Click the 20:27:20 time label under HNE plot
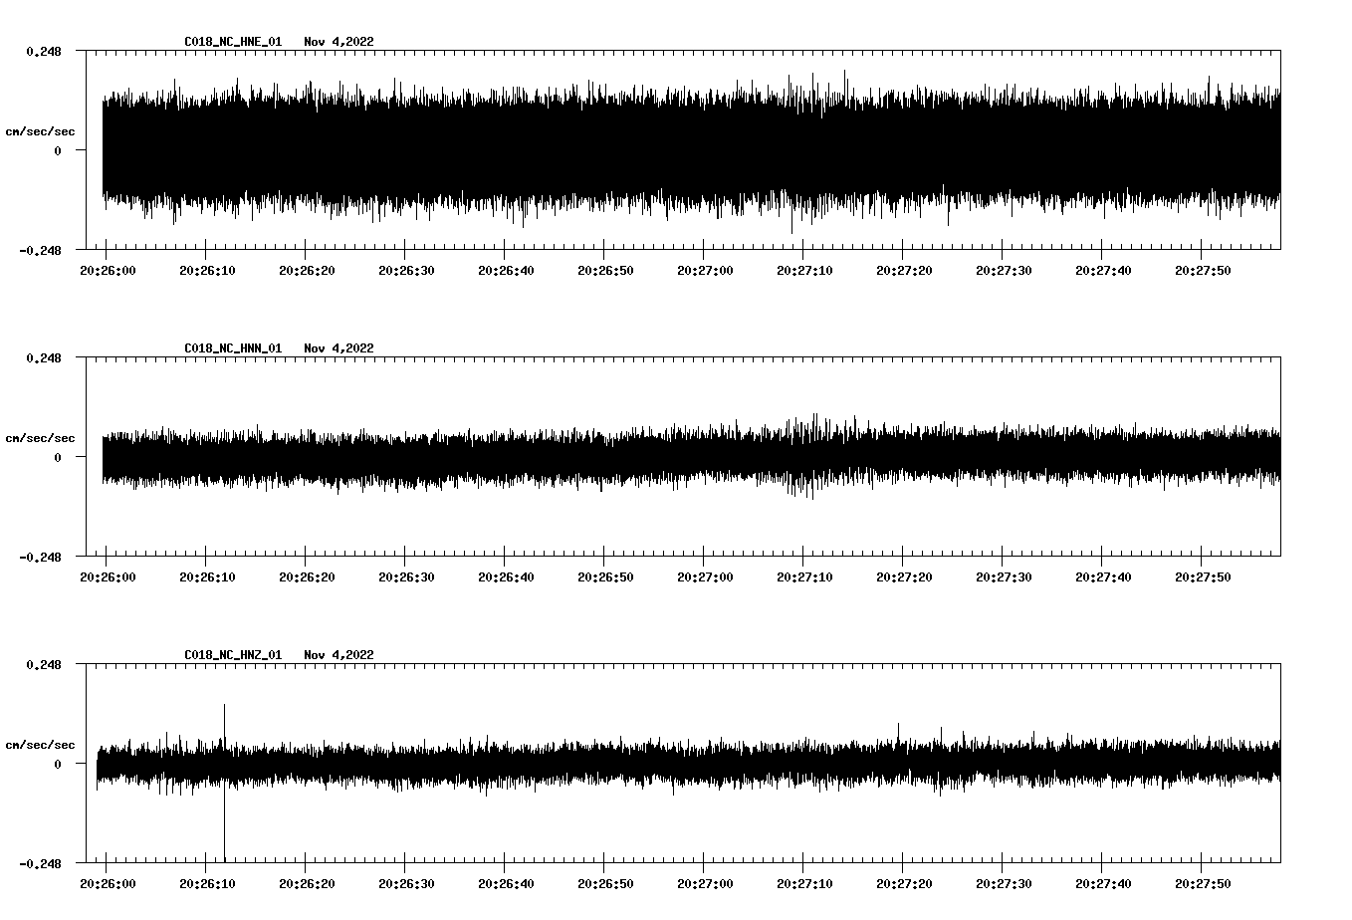The image size is (1352, 920). point(904,271)
